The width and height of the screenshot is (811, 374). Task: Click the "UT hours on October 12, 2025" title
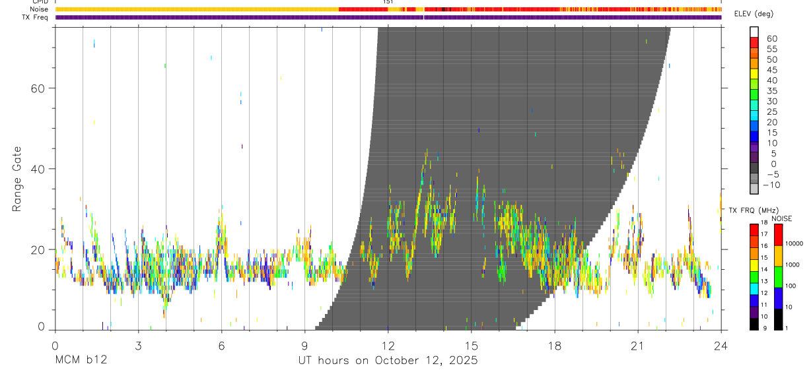point(388,361)
